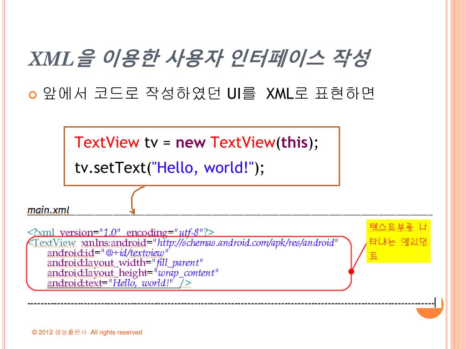Click the slide title 'XML을 이용한 사용자 인터페이스 작성'
Viewport: 466px width, 349px height.
[199, 58]
